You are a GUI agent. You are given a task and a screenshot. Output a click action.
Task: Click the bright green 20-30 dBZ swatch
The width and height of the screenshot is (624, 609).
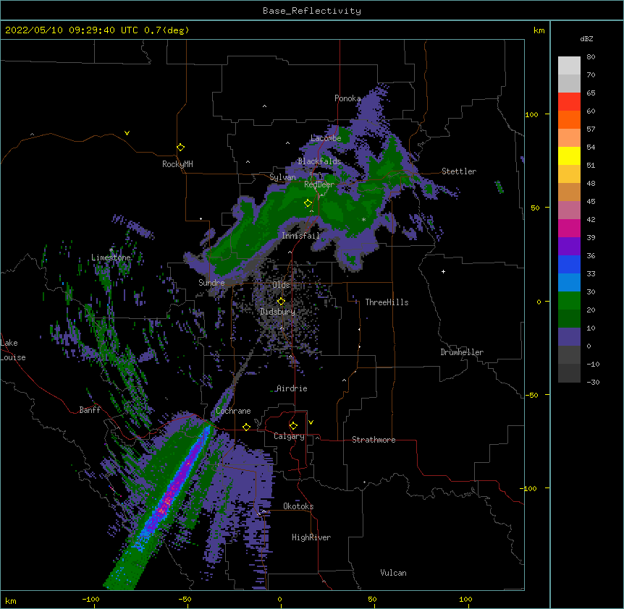(569, 301)
